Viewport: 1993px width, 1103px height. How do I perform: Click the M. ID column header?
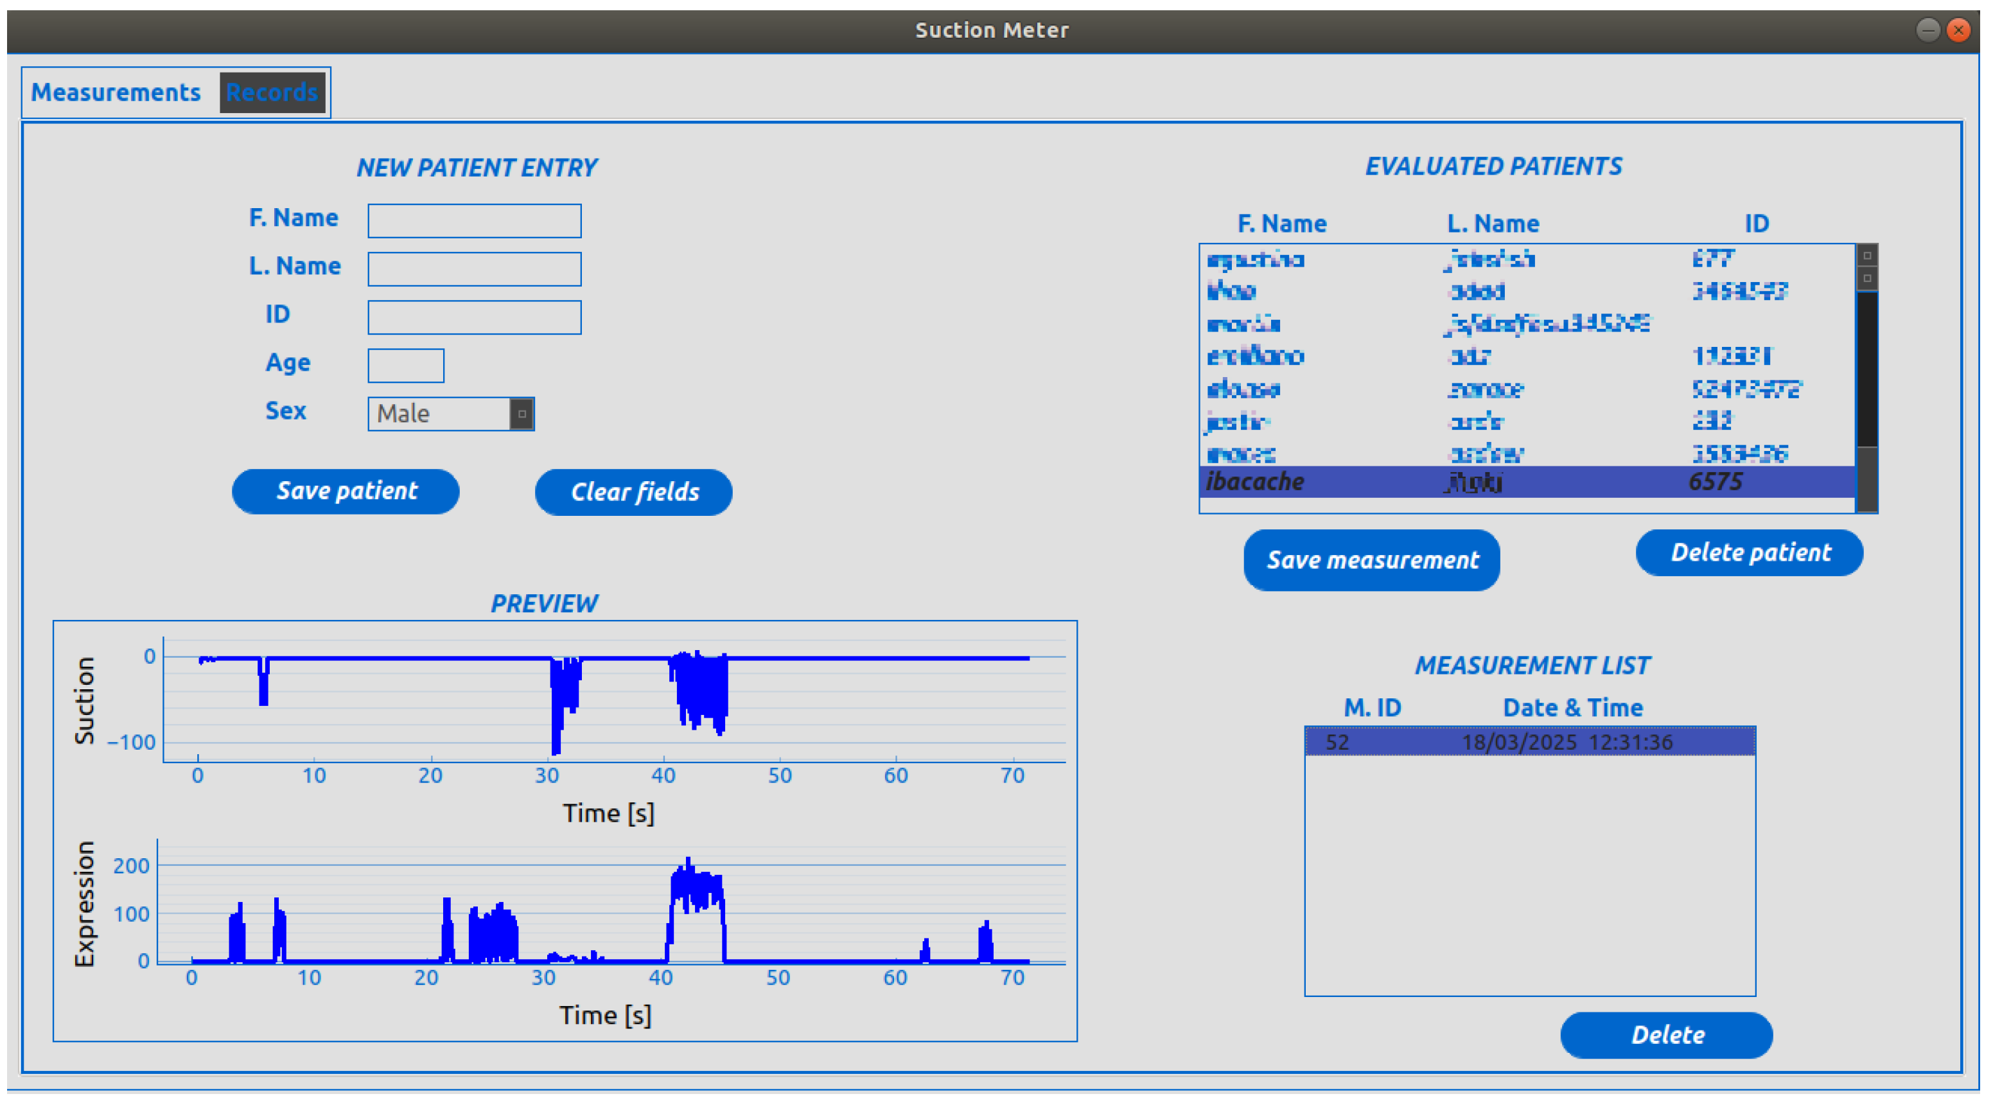(x=1372, y=707)
